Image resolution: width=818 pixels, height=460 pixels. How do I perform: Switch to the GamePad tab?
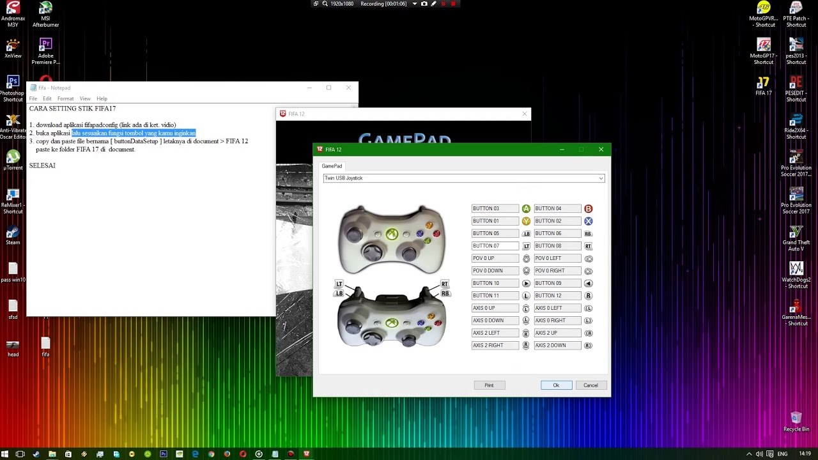point(332,166)
